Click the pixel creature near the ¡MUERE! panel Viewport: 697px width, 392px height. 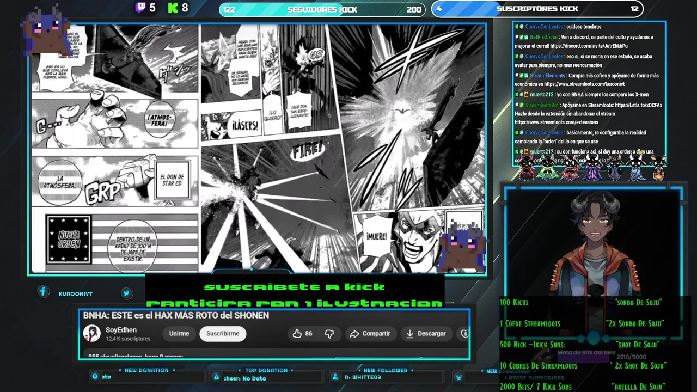point(463,245)
